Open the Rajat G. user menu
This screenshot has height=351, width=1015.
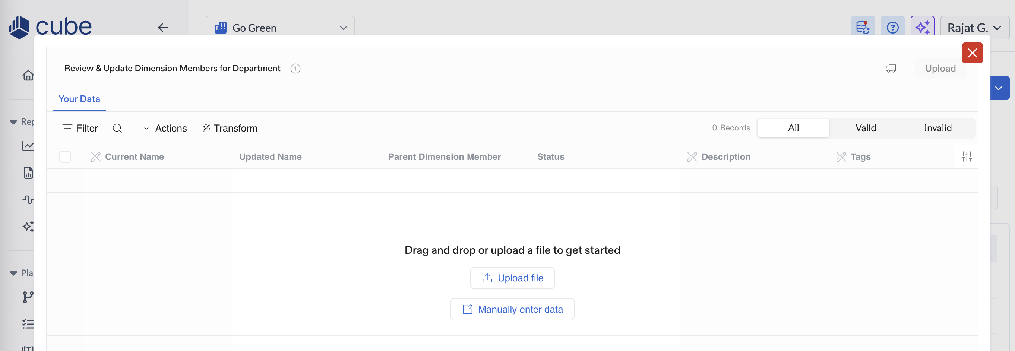pos(974,28)
